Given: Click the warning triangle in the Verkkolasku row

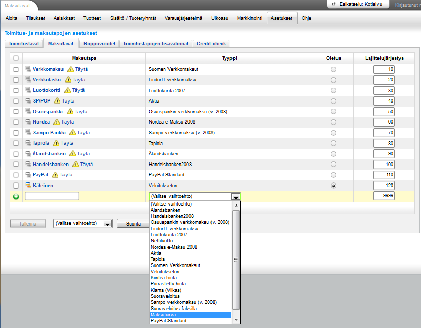Looking at the screenshot, I should point(68,80).
